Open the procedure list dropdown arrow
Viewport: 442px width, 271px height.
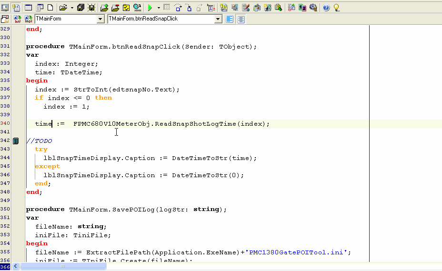coord(218,19)
